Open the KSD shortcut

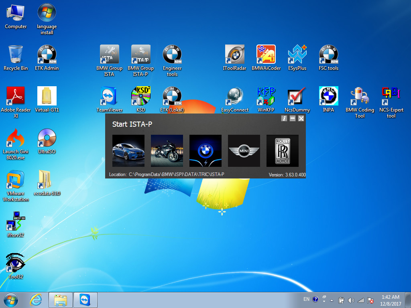(x=141, y=99)
